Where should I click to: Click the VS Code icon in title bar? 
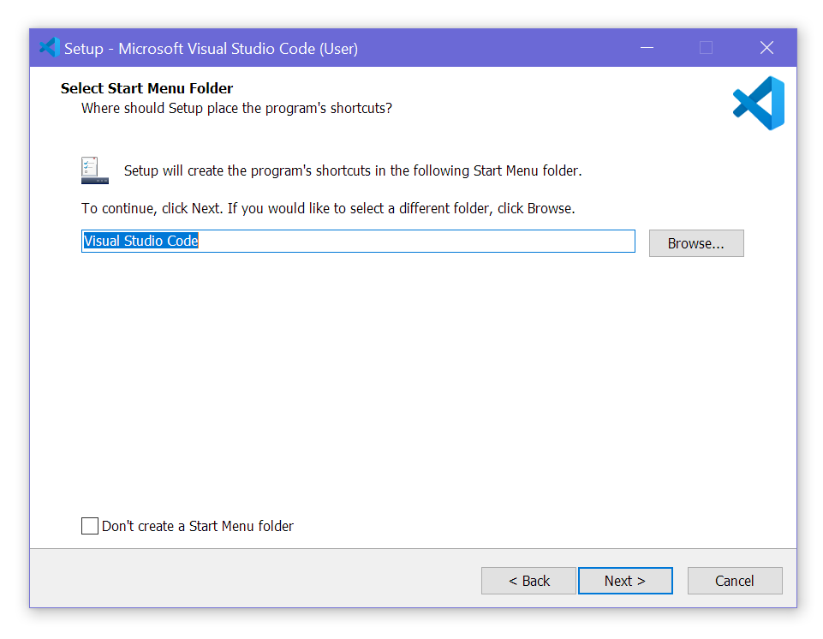coord(50,48)
